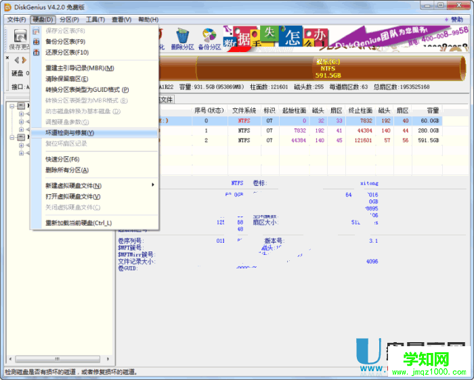Expand the third partition under the first disk
Image resolution: width=474 pixels, height=380 pixels.
[21, 129]
